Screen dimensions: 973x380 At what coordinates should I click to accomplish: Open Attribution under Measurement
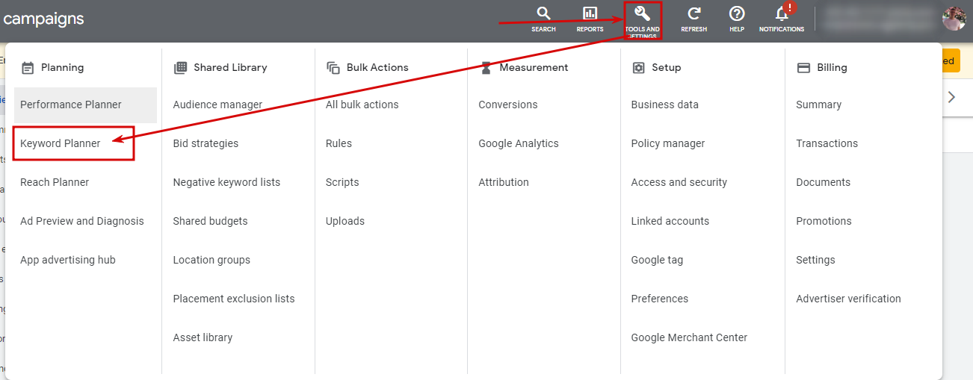coord(504,182)
